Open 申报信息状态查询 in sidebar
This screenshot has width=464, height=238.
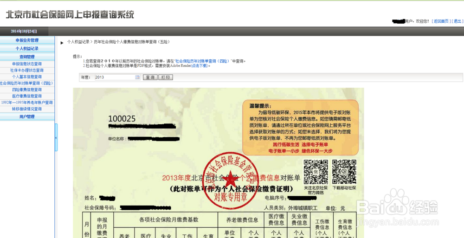(x=27, y=64)
